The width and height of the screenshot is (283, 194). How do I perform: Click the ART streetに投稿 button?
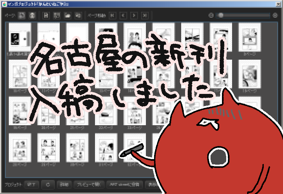(125, 185)
